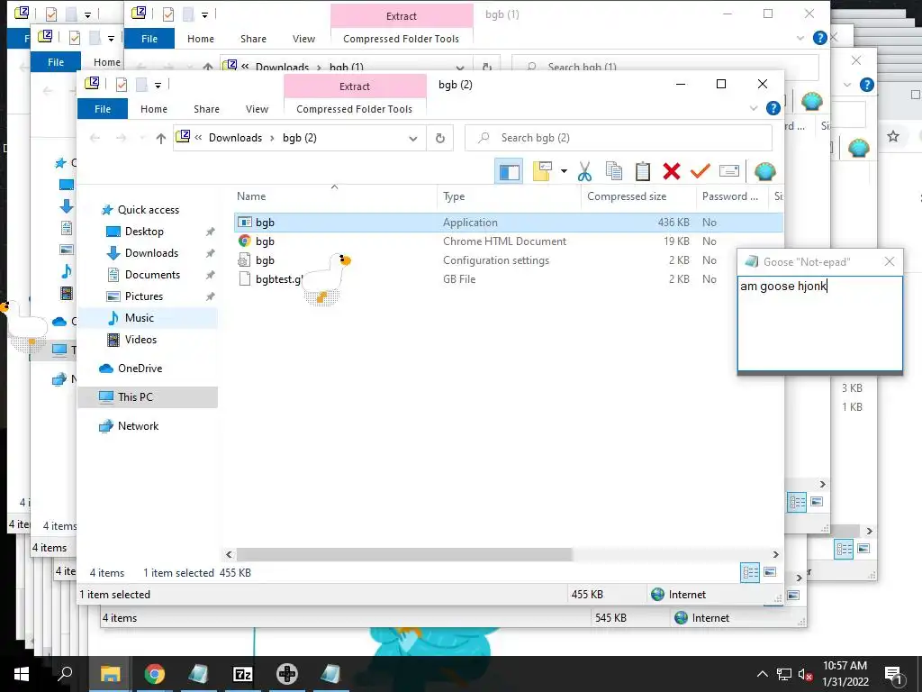Sort by the Compressed size column header
Screen dimensions: 922x692
tap(638, 196)
